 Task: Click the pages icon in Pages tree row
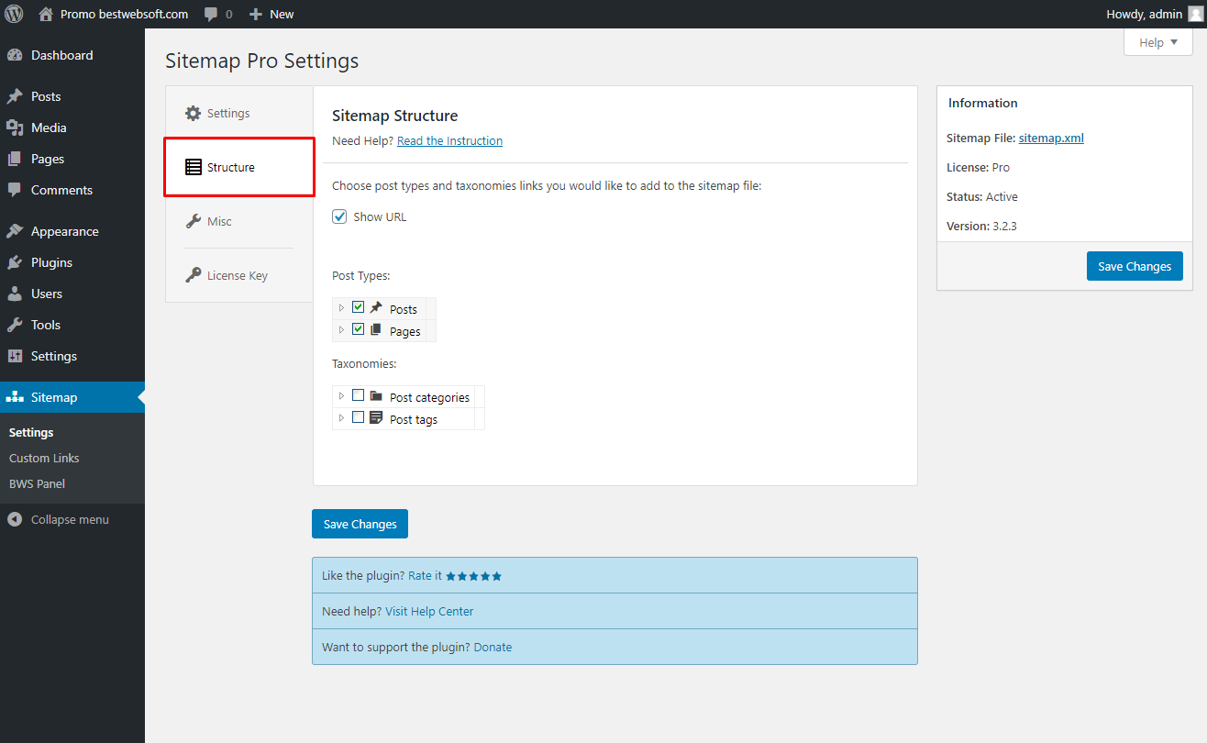(376, 330)
